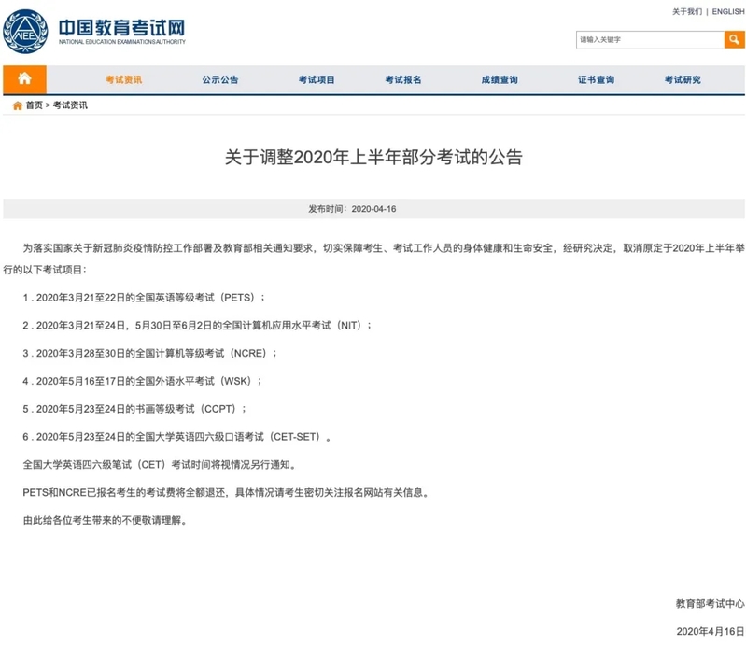Click the 教育部考试中心 signature text
The image size is (746, 659).
[x=710, y=603]
